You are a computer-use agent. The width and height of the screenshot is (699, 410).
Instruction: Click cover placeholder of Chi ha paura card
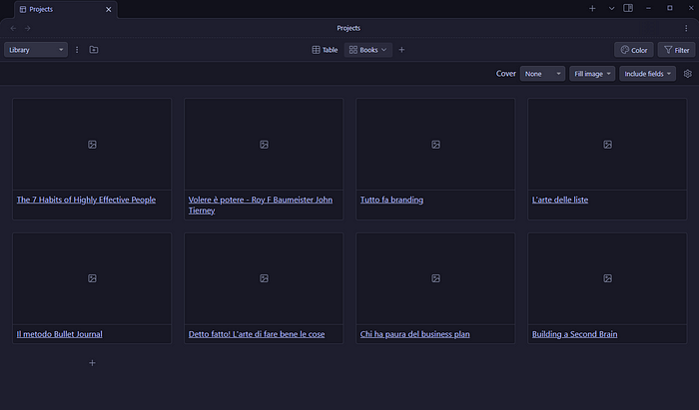pos(435,278)
